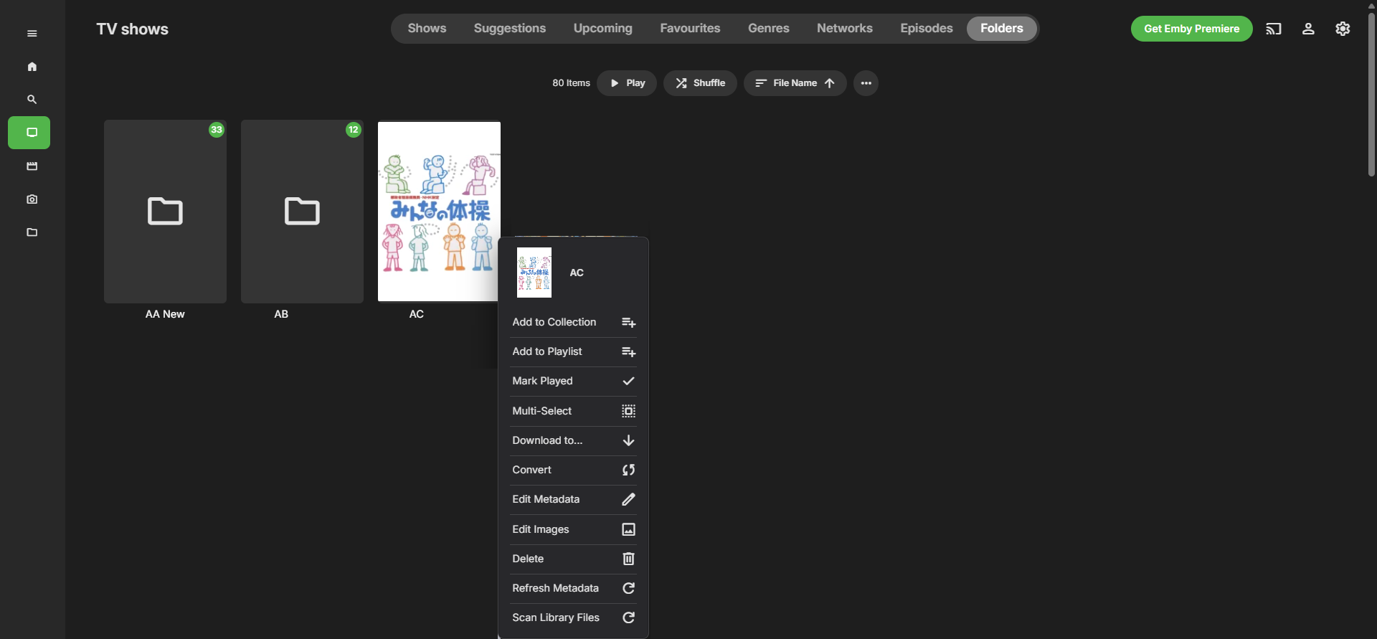
Task: Click the AC label under poster
Action: click(x=417, y=314)
